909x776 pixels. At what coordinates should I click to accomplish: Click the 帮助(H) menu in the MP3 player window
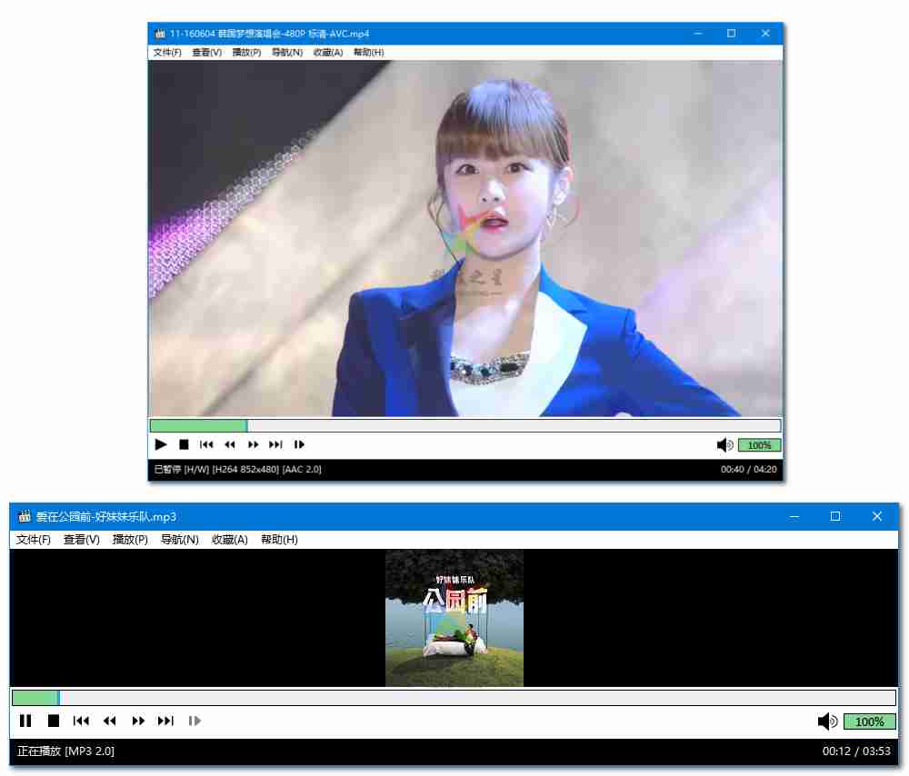pyautogui.click(x=279, y=539)
